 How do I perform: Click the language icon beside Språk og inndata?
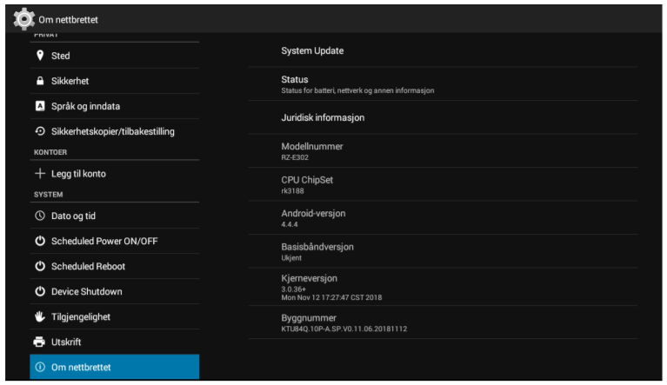click(40, 106)
